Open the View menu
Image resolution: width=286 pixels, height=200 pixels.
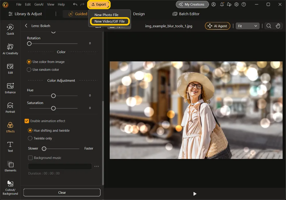click(x=51, y=4)
